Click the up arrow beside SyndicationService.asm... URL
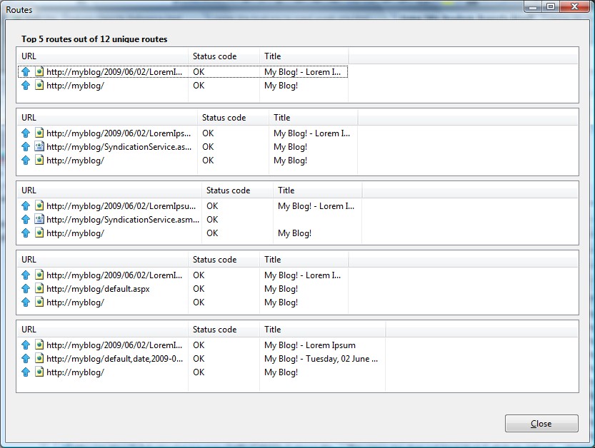595x448 pixels. coord(26,220)
